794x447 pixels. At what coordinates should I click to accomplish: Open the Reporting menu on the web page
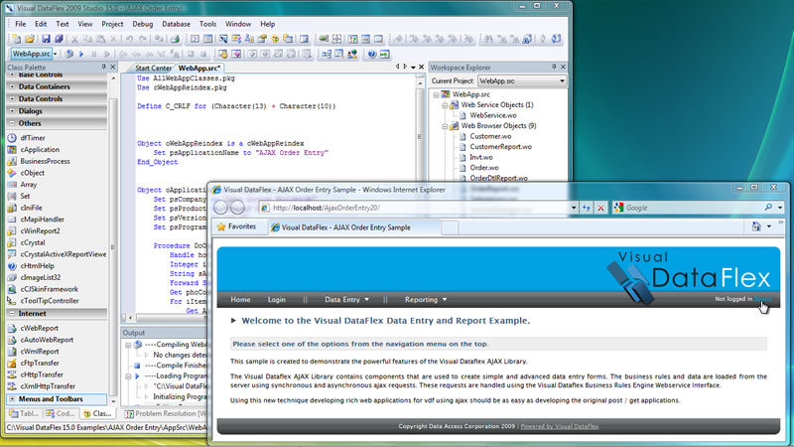[426, 300]
